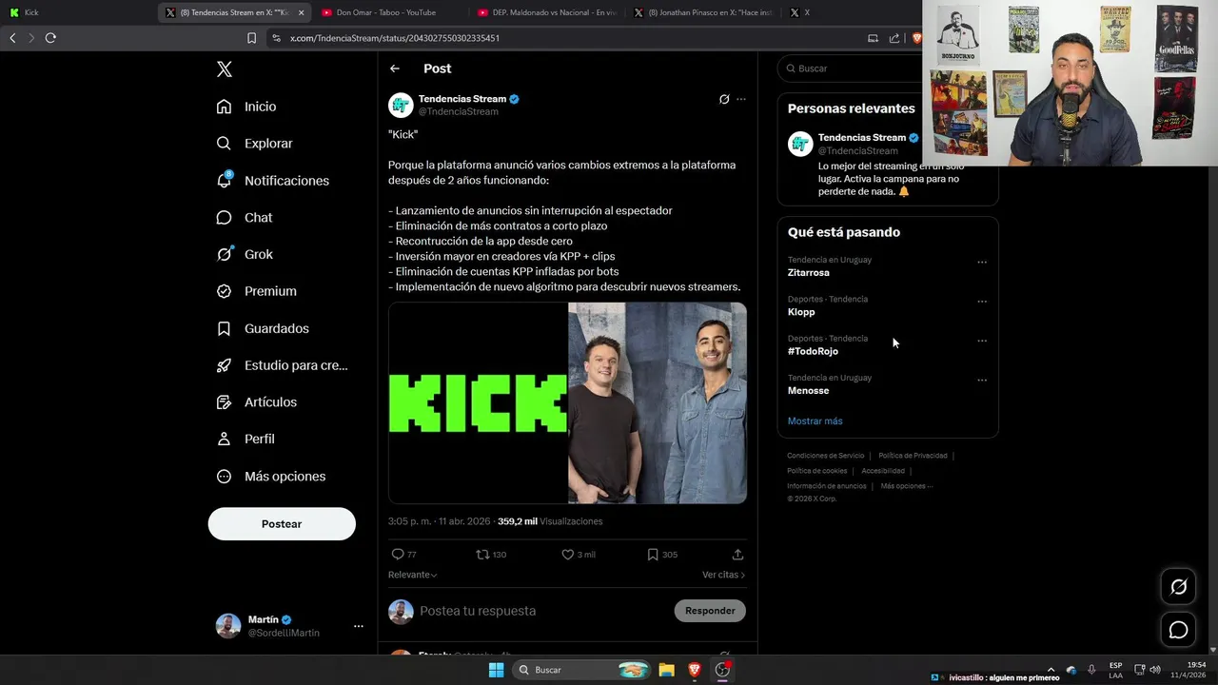Click the browser back arrow

[x=12, y=38]
